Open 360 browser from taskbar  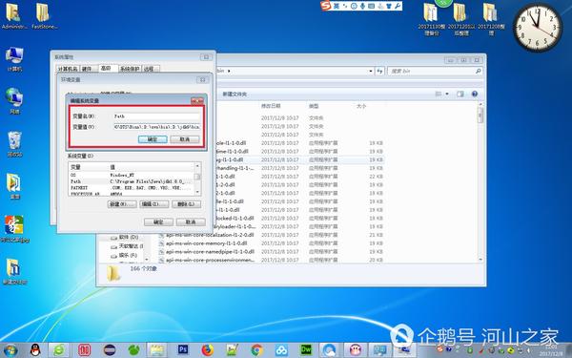click(x=59, y=350)
